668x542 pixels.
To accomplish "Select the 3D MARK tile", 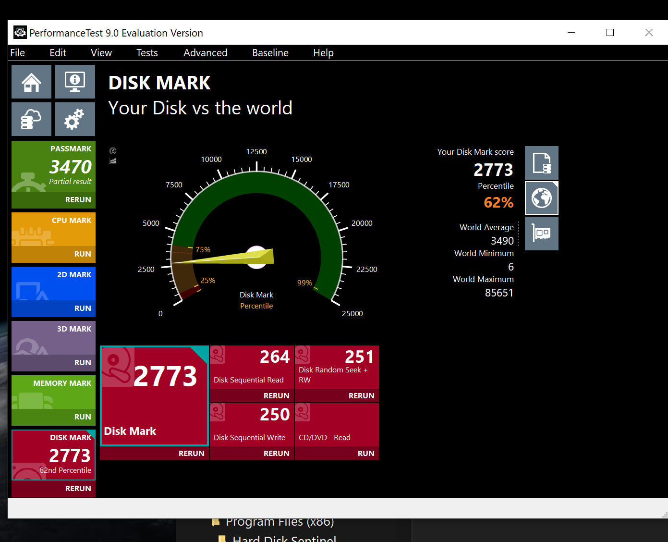I will 53,338.
